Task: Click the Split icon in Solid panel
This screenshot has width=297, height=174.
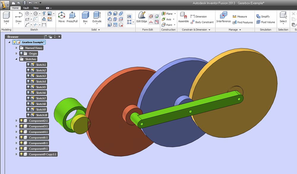Action: 121,19
